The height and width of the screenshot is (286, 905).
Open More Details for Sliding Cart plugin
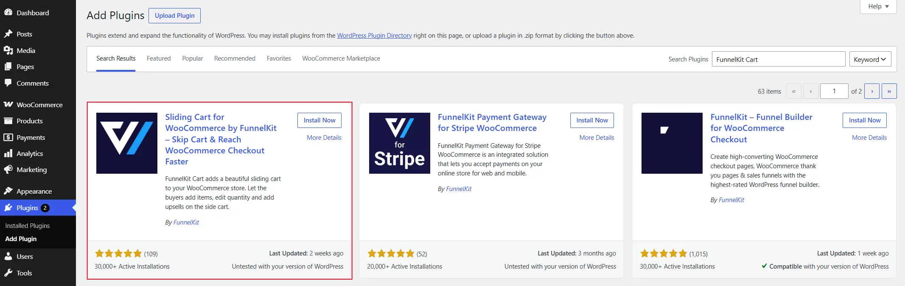(x=324, y=138)
